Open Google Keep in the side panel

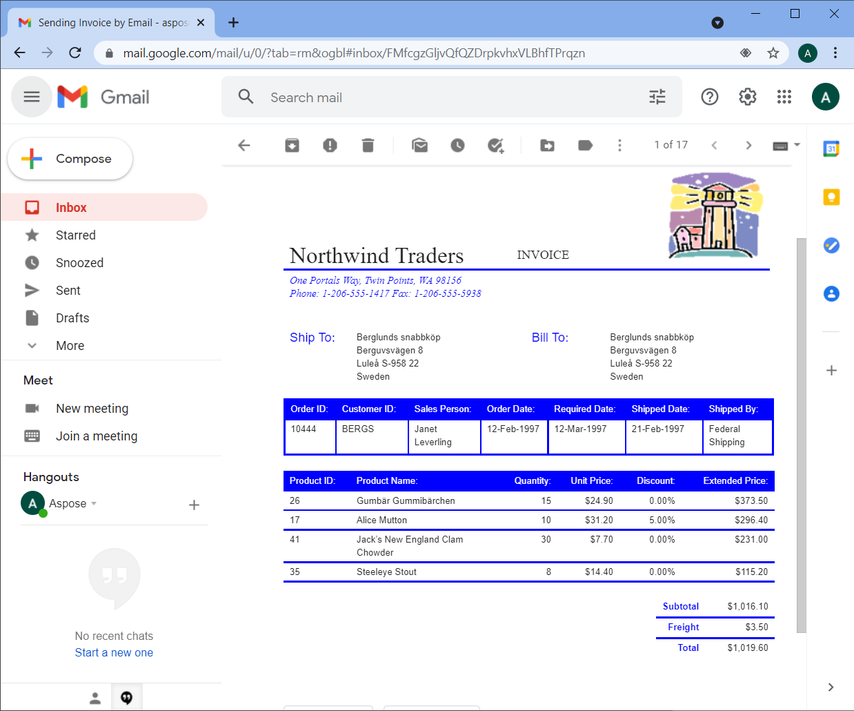tap(832, 197)
